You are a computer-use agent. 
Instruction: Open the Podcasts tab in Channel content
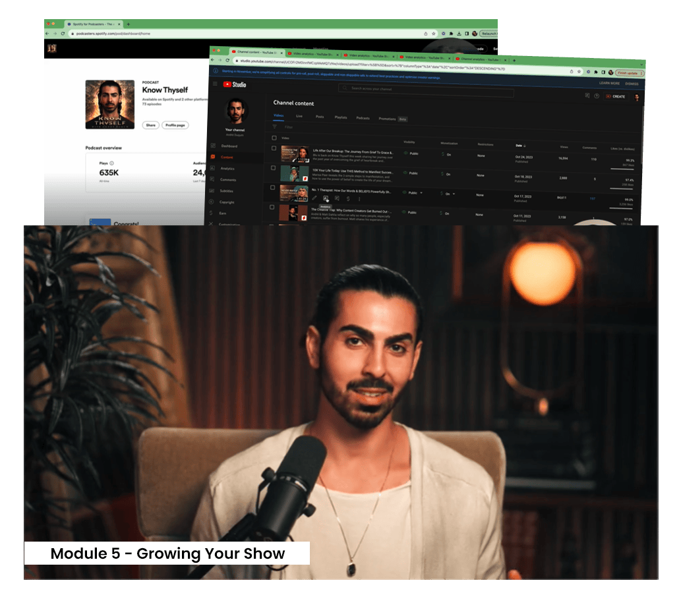coord(363,118)
